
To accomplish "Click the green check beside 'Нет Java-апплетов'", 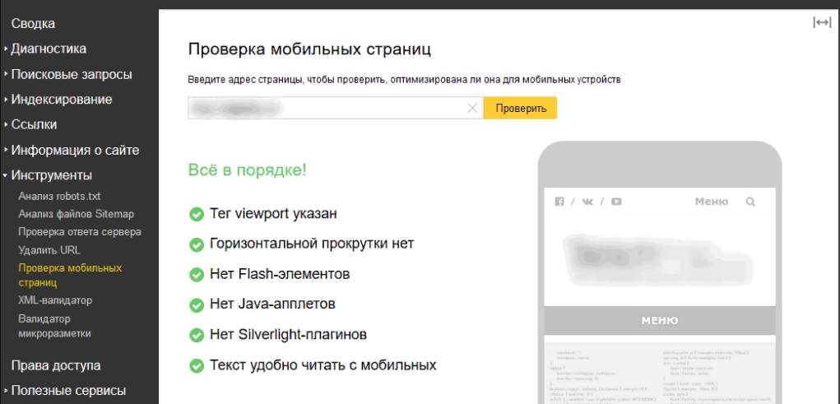I will (197, 305).
